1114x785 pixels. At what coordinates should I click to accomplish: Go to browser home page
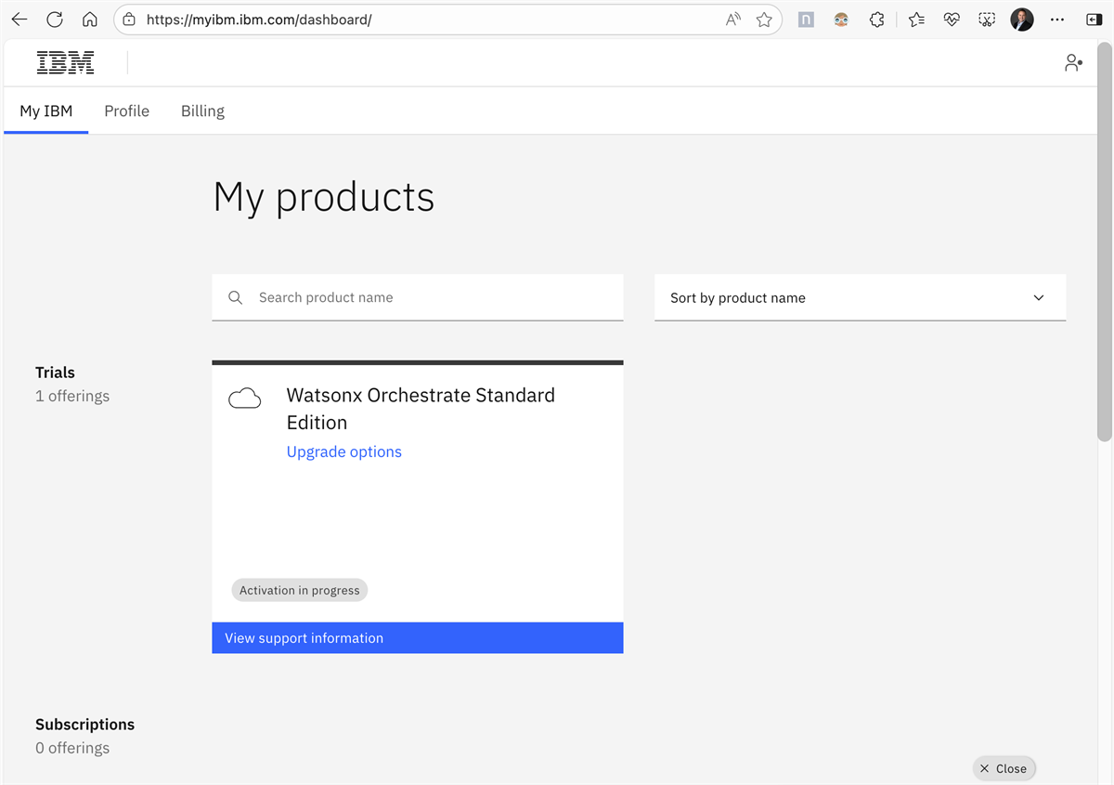tap(90, 20)
